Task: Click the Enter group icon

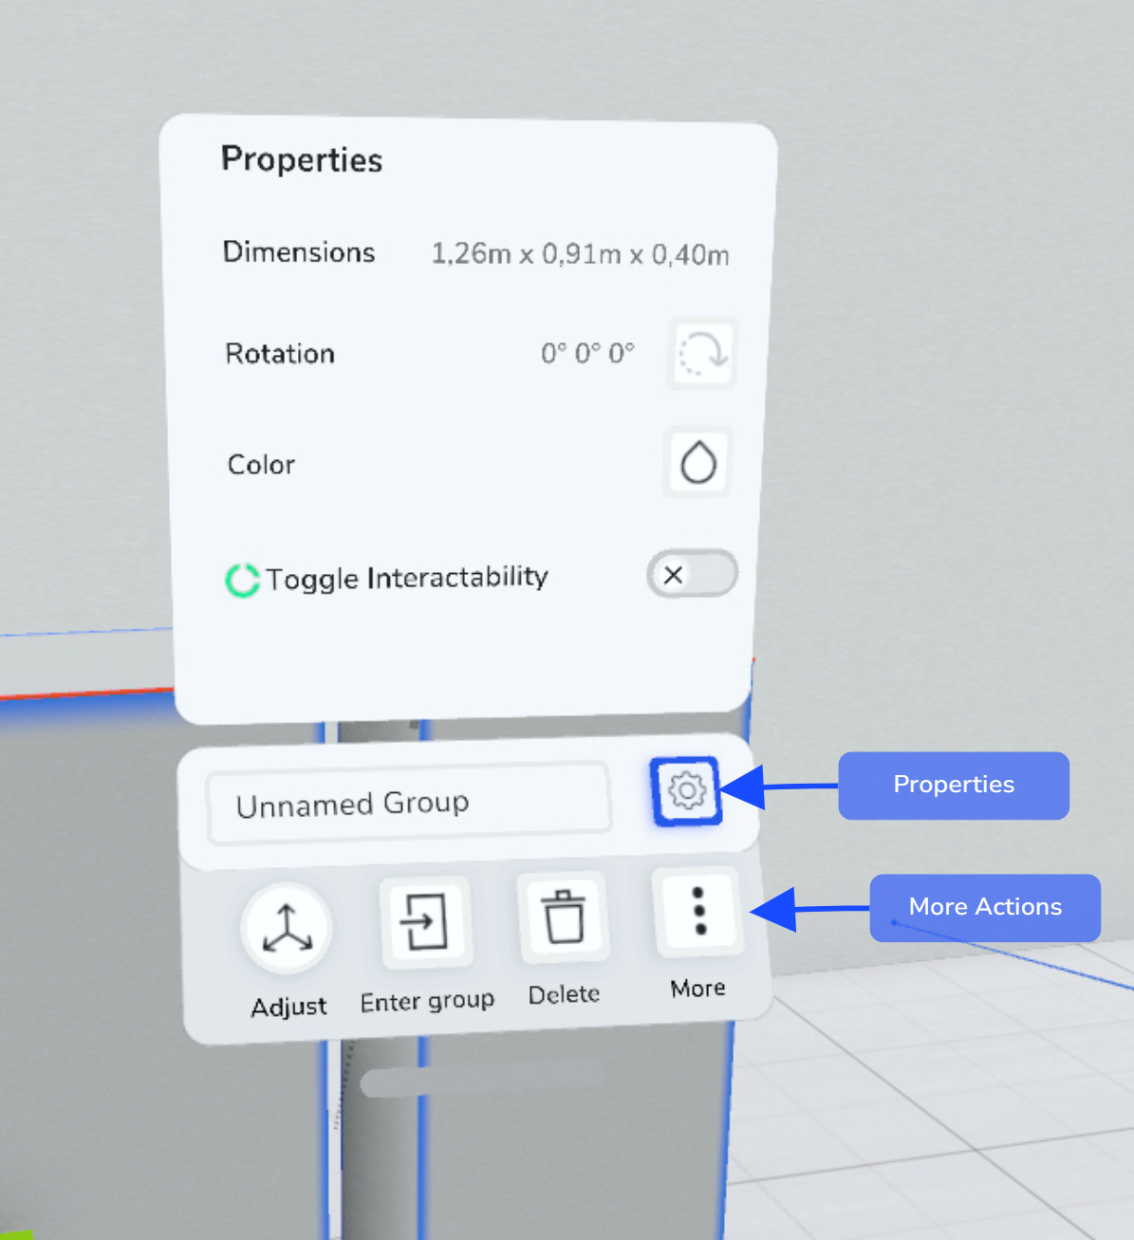Action: tap(424, 920)
